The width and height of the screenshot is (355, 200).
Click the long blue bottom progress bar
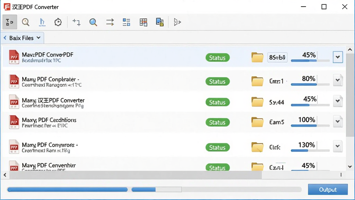(x=68, y=189)
